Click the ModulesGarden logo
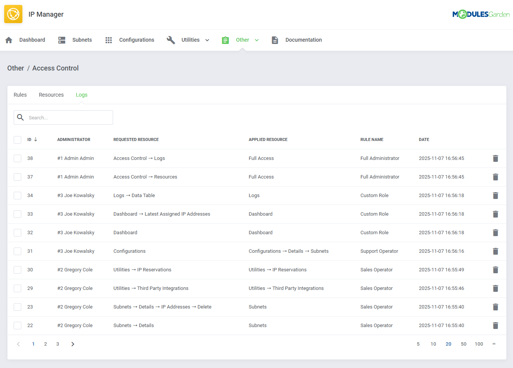 (x=481, y=14)
